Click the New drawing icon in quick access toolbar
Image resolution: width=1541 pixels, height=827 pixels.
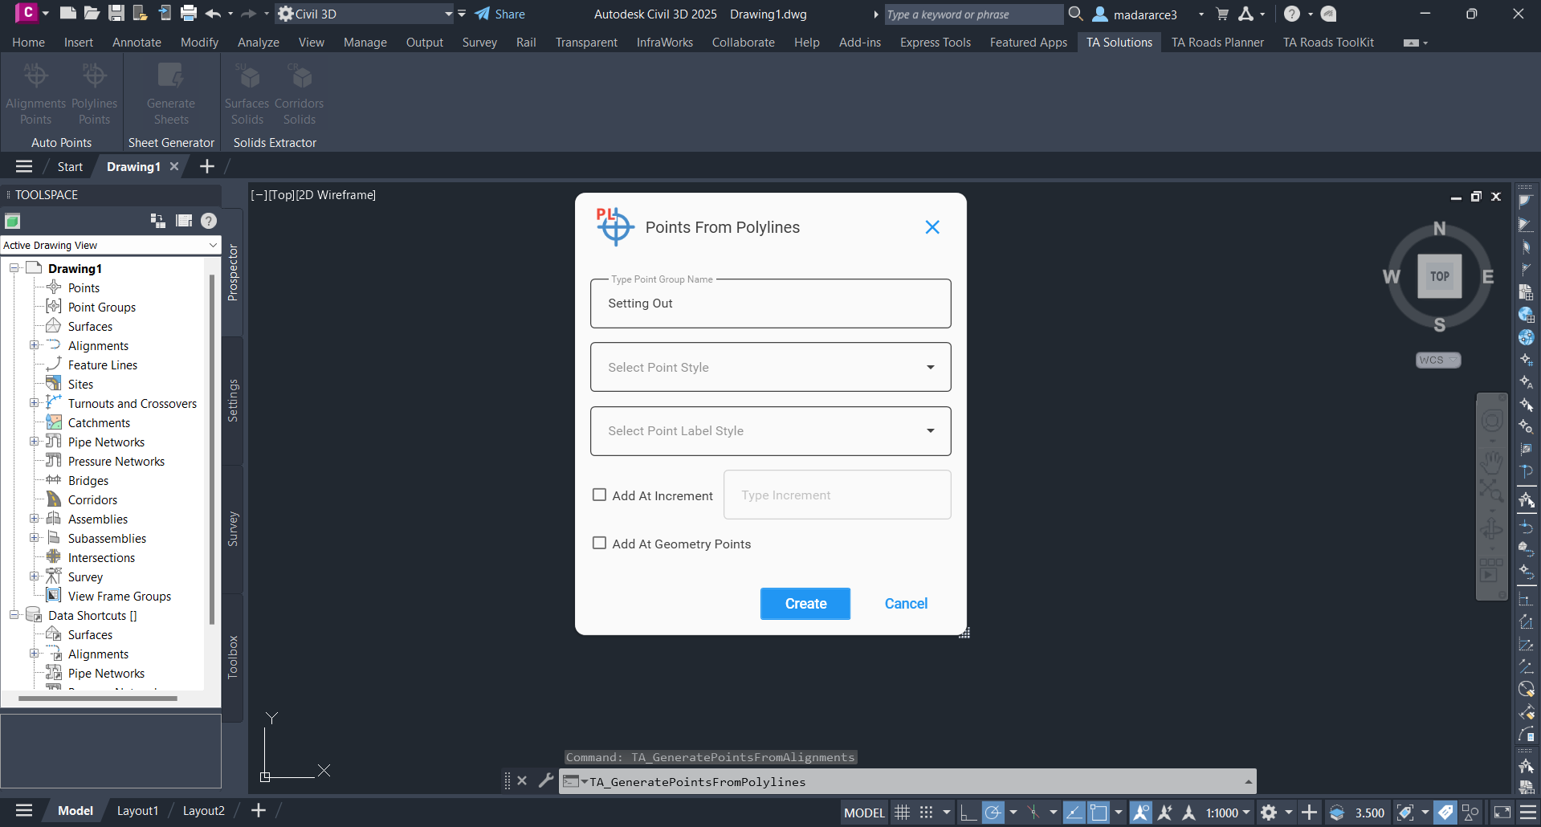tap(68, 13)
